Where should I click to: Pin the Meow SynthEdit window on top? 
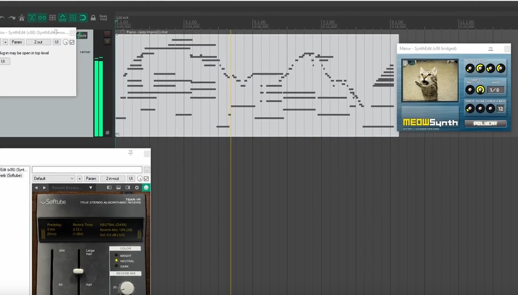491,49
